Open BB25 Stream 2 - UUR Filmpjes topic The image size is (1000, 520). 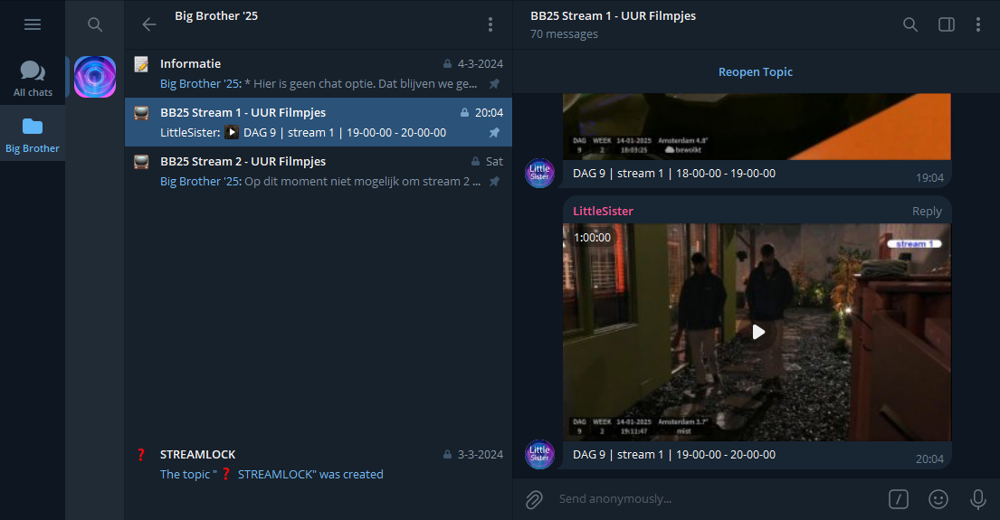pos(319,171)
